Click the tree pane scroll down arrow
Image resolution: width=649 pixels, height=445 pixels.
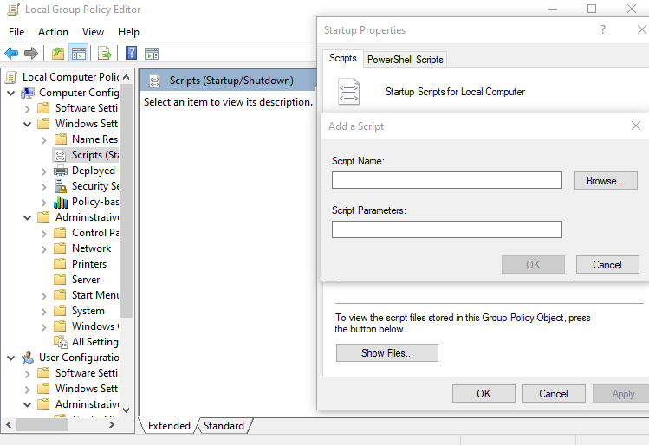127,410
